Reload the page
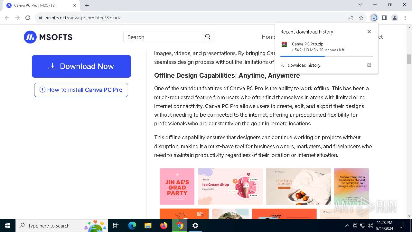This screenshot has width=412, height=232. 28,18
